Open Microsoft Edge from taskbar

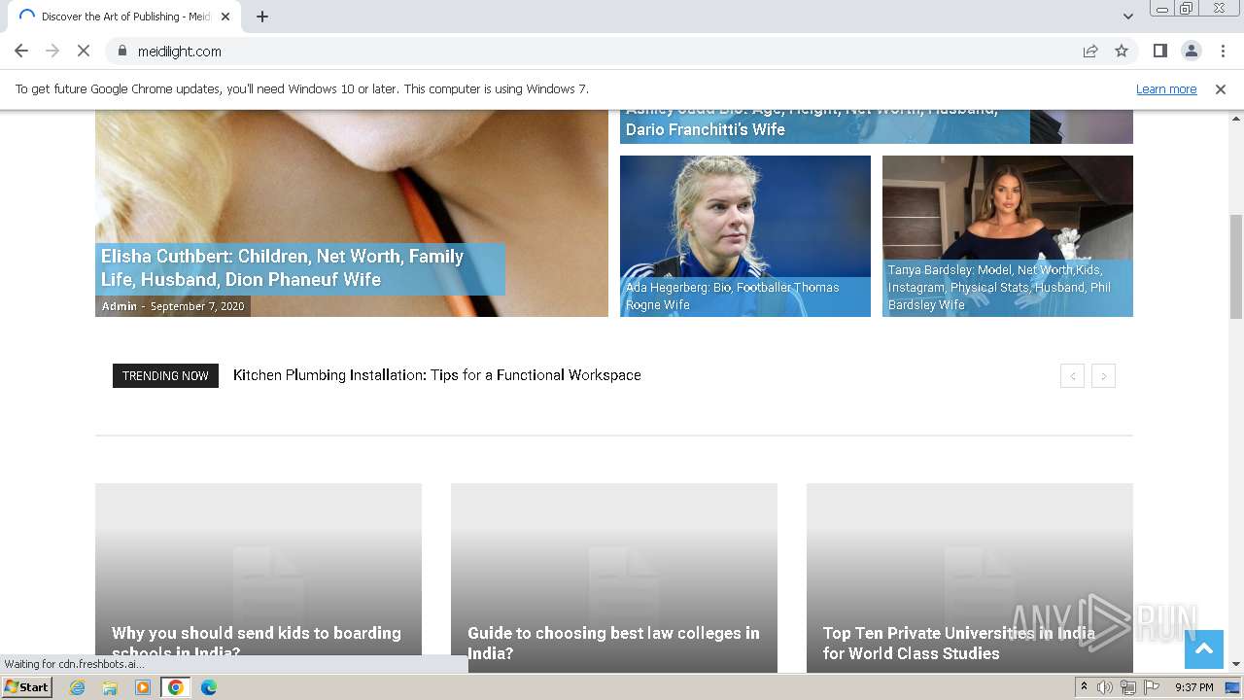pyautogui.click(x=208, y=687)
